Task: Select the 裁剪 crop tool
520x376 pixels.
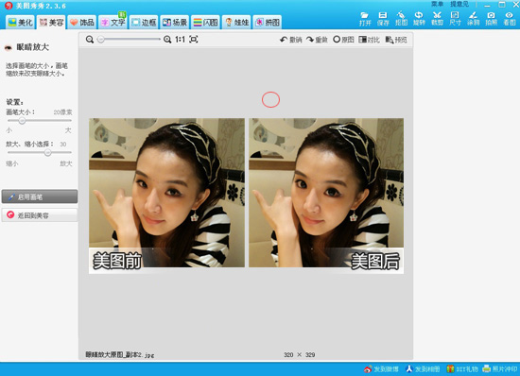Action: [437, 19]
